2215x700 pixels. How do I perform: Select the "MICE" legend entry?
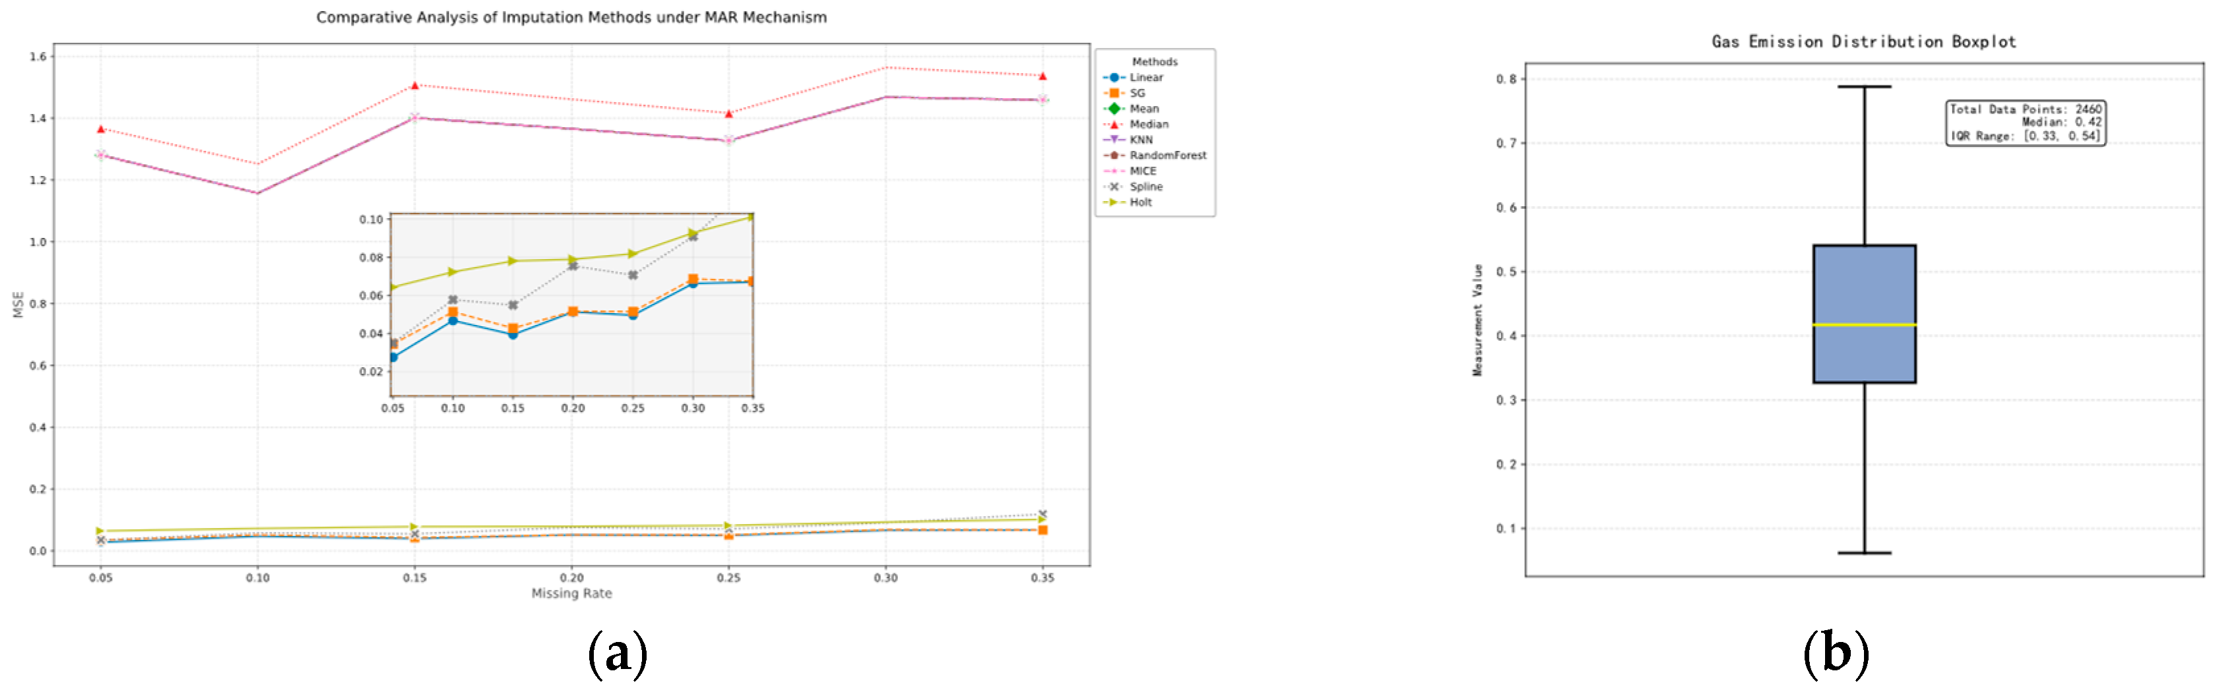click(1129, 170)
